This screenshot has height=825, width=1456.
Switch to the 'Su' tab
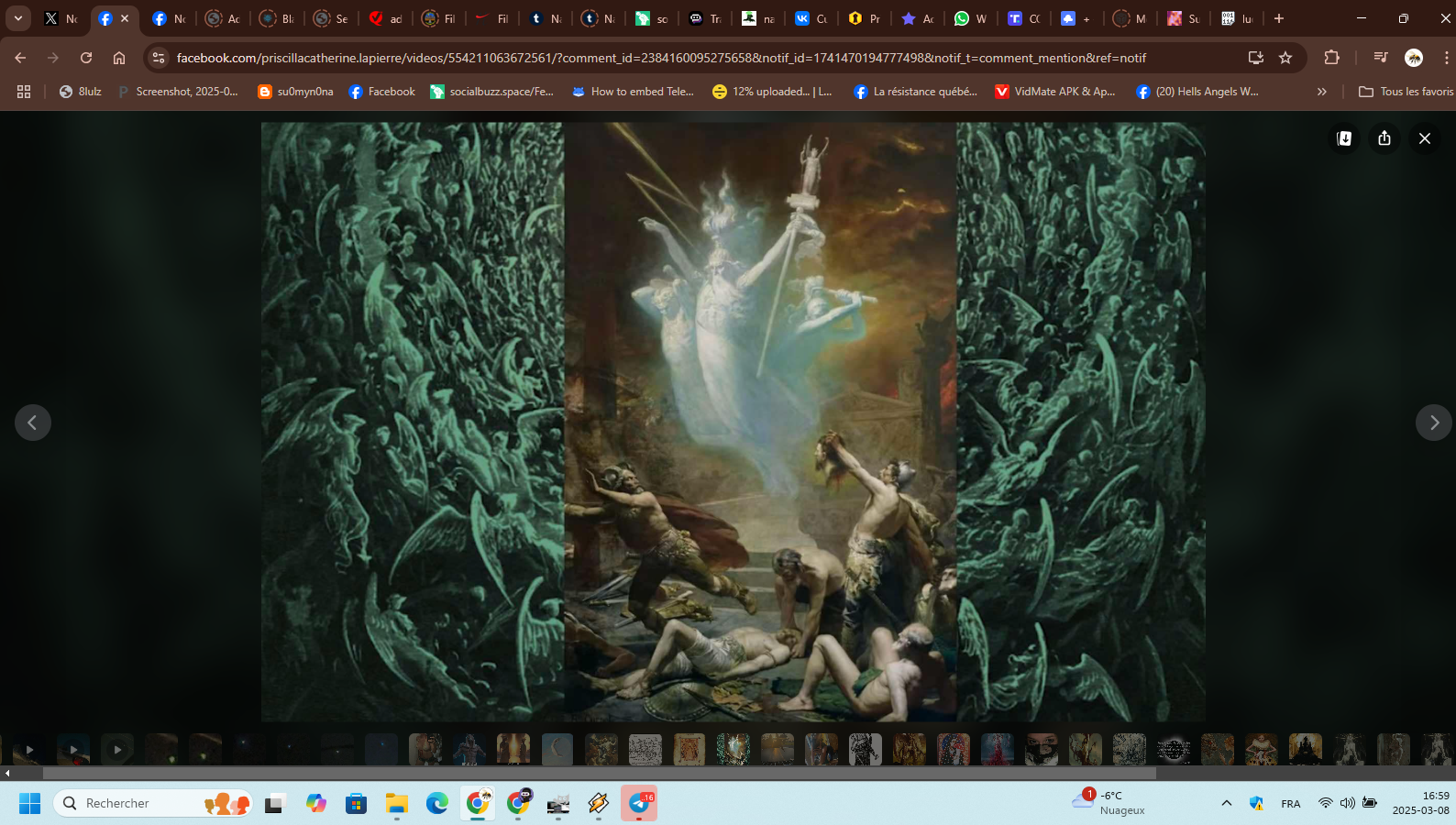[x=1184, y=18]
